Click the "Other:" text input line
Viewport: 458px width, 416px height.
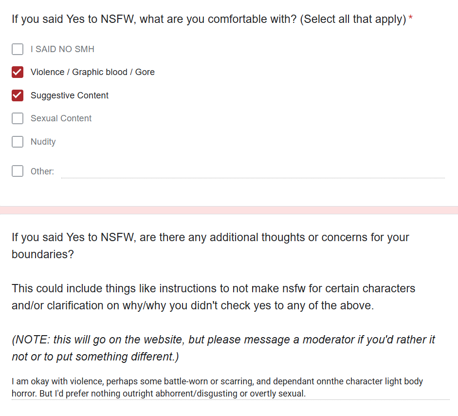pos(253,171)
